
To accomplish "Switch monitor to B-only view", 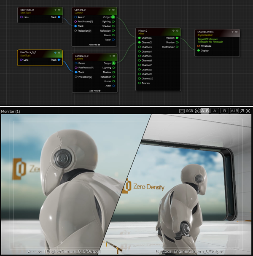I will click(225, 111).
